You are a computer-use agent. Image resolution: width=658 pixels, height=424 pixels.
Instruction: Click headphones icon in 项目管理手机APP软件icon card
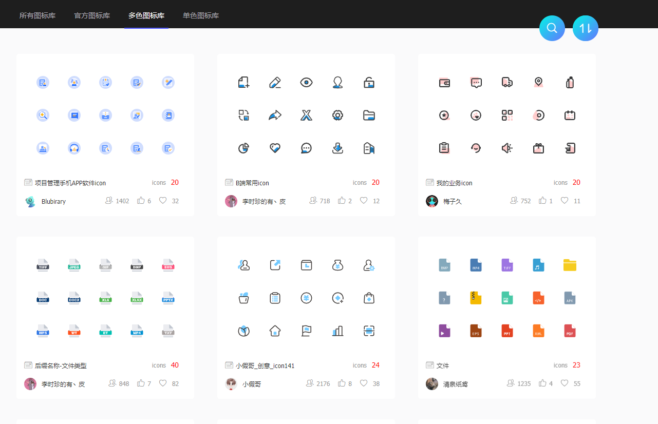[74, 148]
